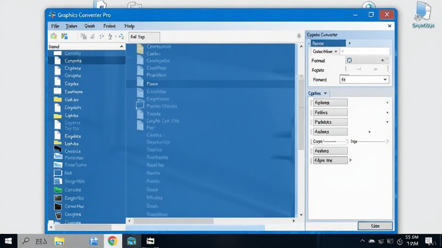Click the cube icon at the toolbar's start
Screen dimensions: 442x248
point(54,36)
